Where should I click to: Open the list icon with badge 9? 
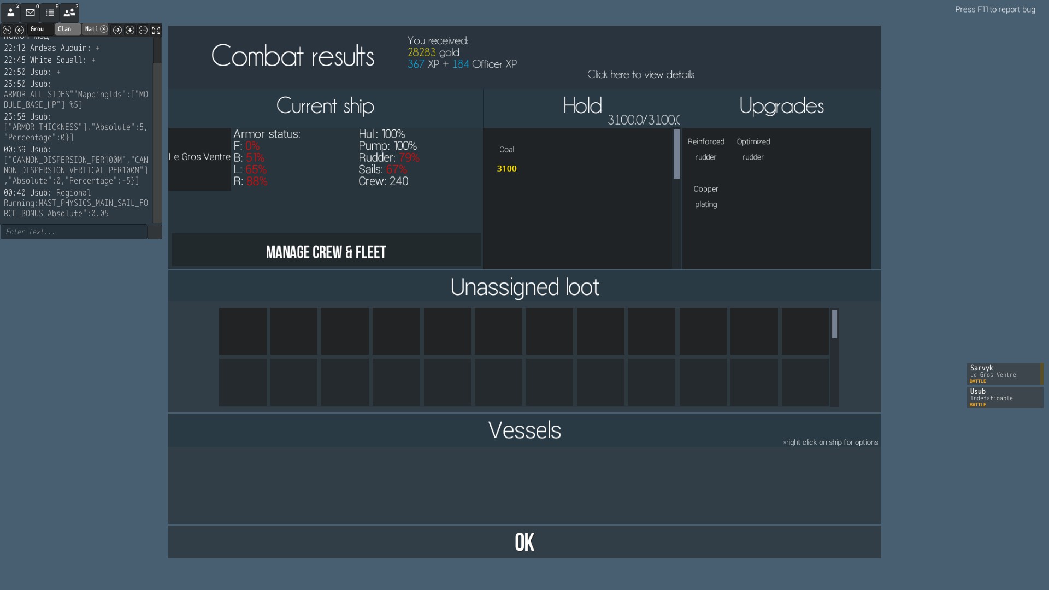click(x=50, y=13)
